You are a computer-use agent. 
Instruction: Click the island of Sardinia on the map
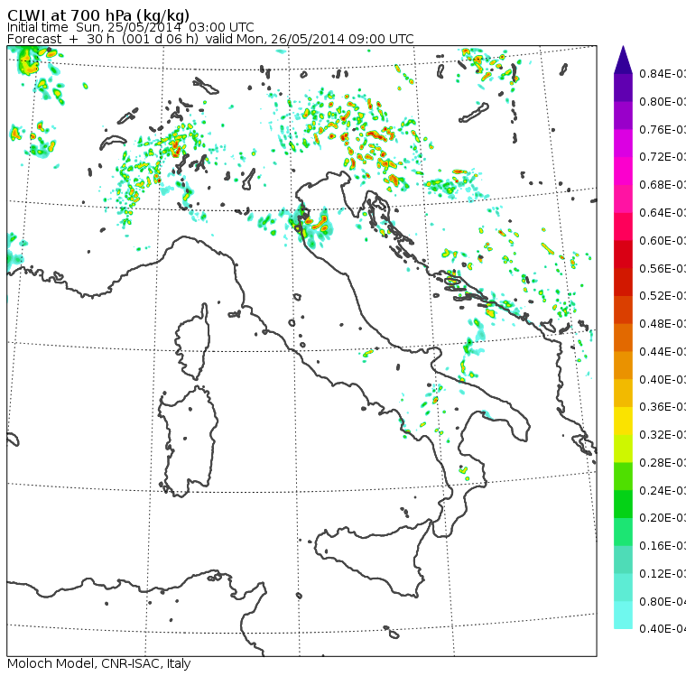[188, 442]
